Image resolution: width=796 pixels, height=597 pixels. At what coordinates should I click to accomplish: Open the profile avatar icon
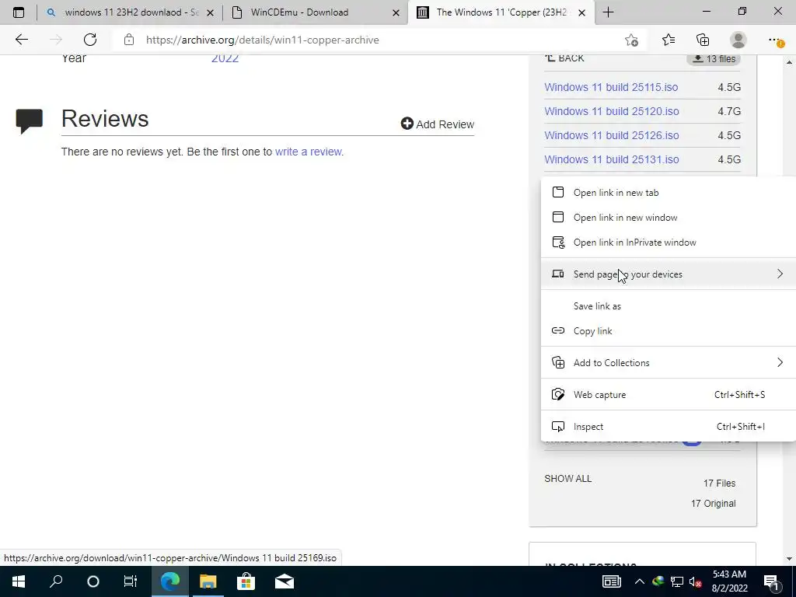(x=738, y=40)
